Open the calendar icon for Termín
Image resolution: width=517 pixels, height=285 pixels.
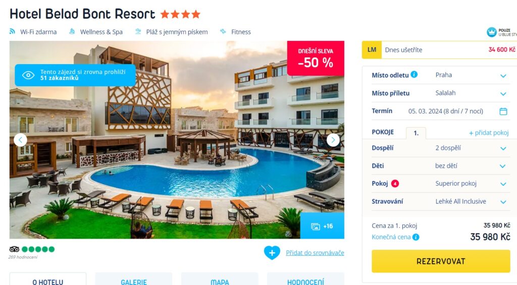tap(503, 111)
